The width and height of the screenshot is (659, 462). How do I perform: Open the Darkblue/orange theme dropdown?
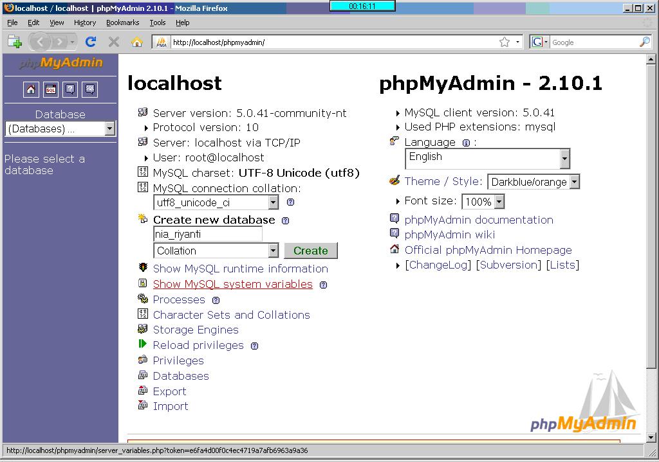pos(534,182)
